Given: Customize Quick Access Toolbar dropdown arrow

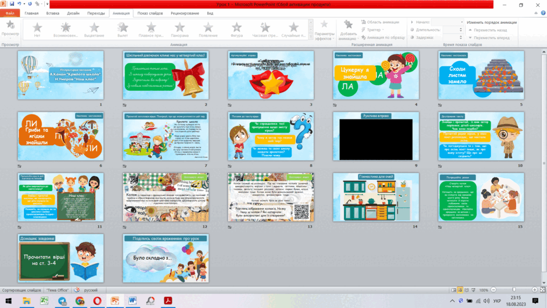Looking at the screenshot, I should coord(48,4).
